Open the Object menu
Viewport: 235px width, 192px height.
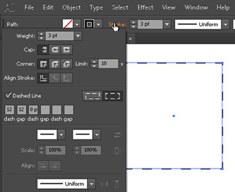pos(71,7)
